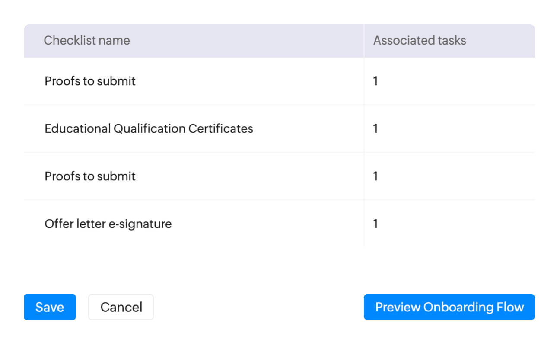Click the Save button
Viewport: 560px width, 346px height.
[50, 307]
